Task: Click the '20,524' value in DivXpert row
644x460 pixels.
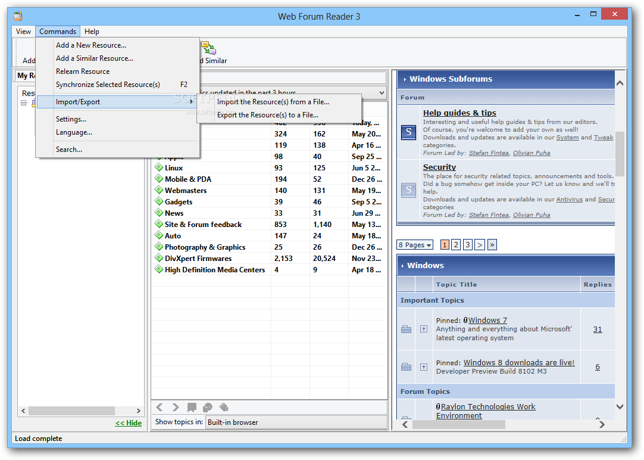Action: pyautogui.click(x=324, y=258)
